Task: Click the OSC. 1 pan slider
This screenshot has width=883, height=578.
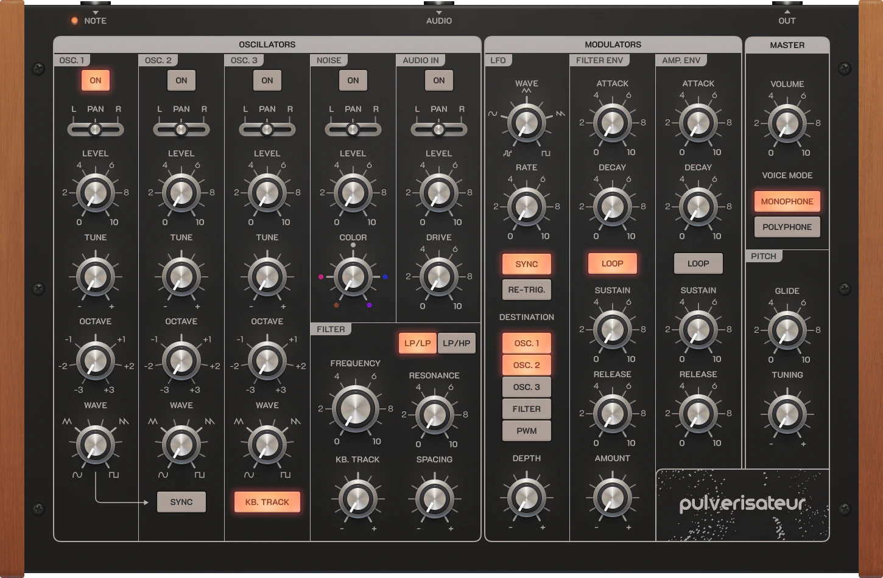Action: (x=96, y=130)
